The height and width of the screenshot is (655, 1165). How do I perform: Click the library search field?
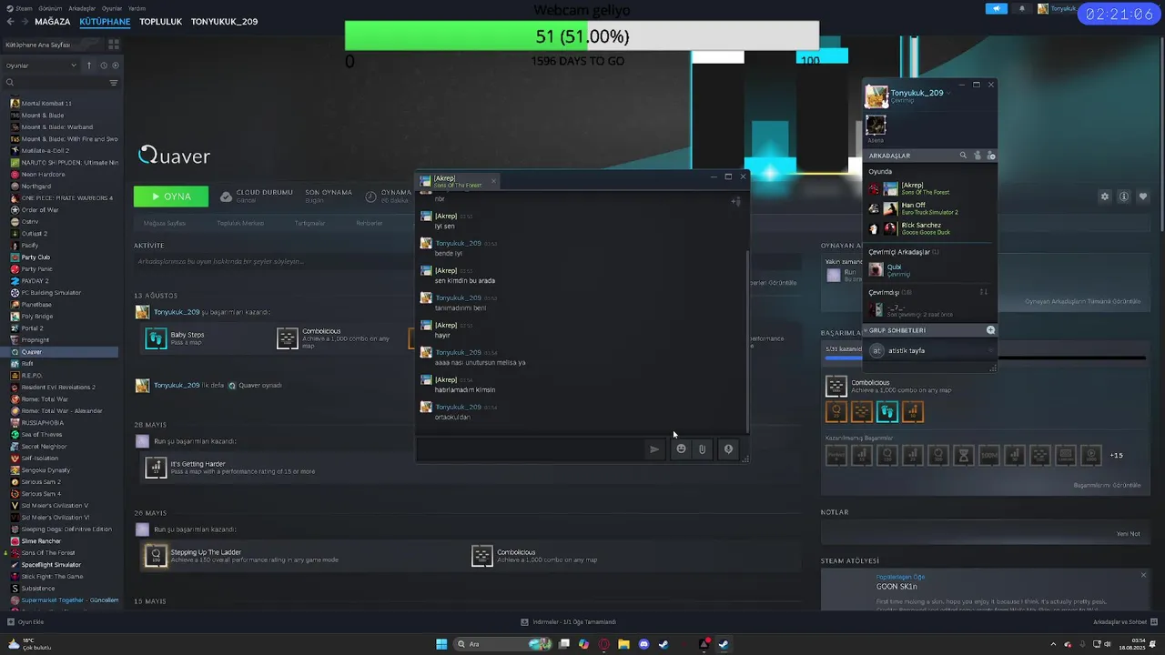(x=55, y=83)
